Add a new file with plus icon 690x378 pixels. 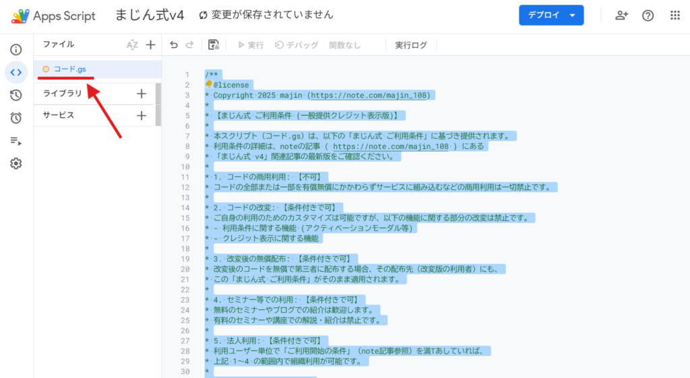[150, 45]
